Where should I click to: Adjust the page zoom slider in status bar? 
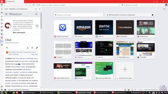point(151,90)
